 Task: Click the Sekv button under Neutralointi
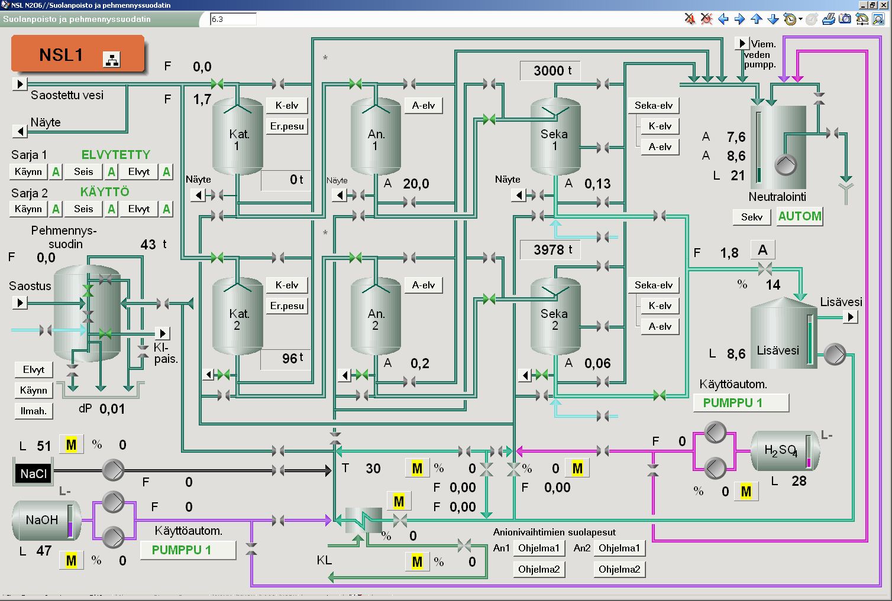(x=752, y=217)
